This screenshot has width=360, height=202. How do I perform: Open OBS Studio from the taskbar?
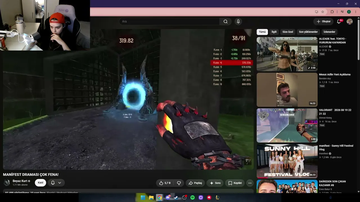pyautogui.click(x=184, y=198)
